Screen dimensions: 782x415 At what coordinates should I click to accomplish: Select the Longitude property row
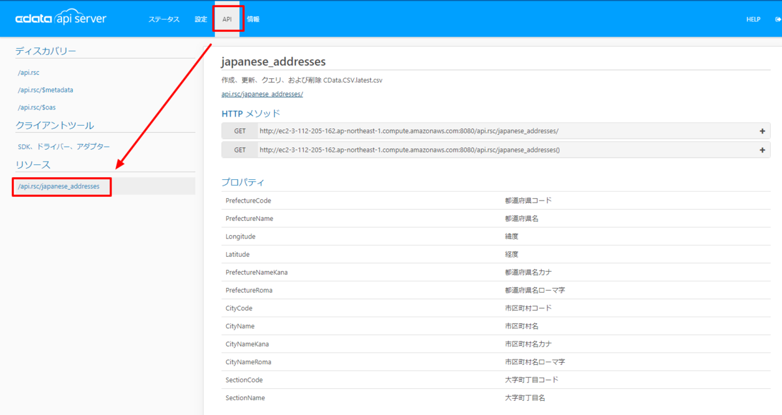(x=496, y=236)
